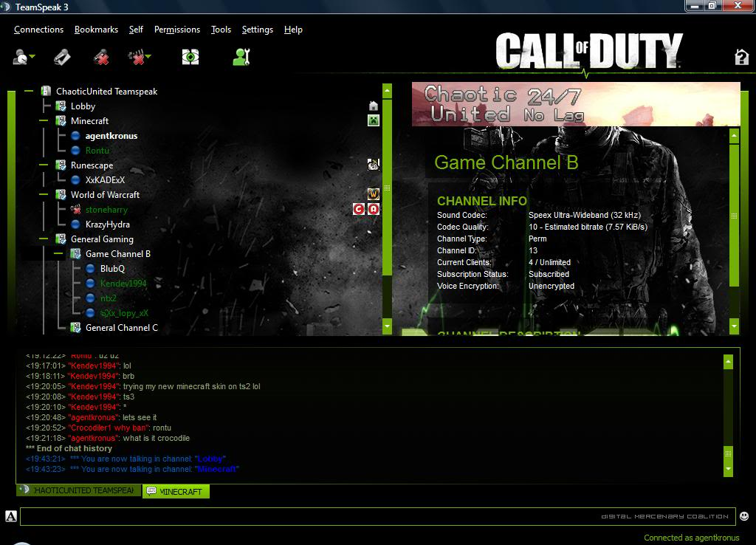Collapse the General Gaming channel

(44, 239)
